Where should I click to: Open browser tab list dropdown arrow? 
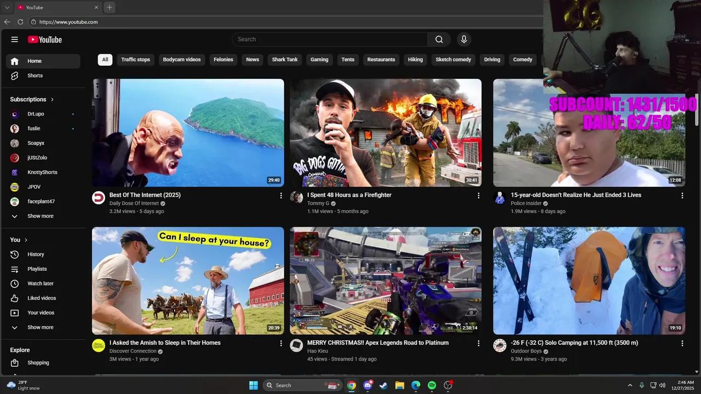(x=7, y=8)
